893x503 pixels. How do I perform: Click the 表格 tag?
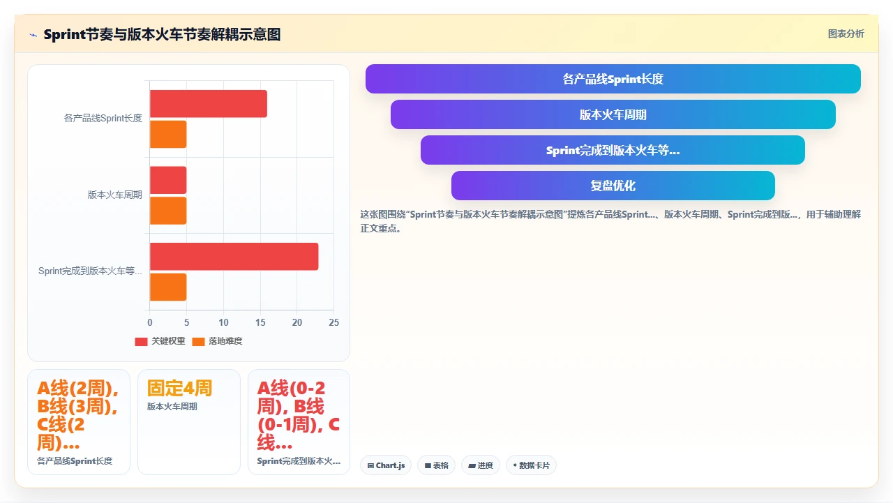coord(436,465)
